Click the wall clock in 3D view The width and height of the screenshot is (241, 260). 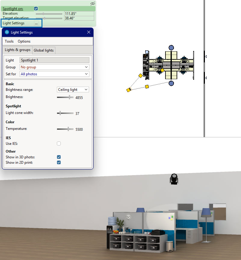[x=128, y=217]
